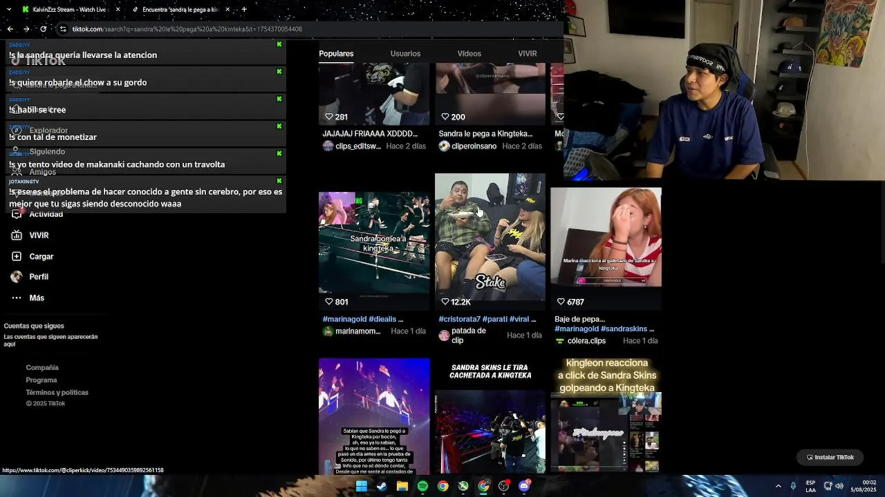The width and height of the screenshot is (885, 497).
Task: Open 'Sandra Skins le tira cachetada' video
Action: 490,416
